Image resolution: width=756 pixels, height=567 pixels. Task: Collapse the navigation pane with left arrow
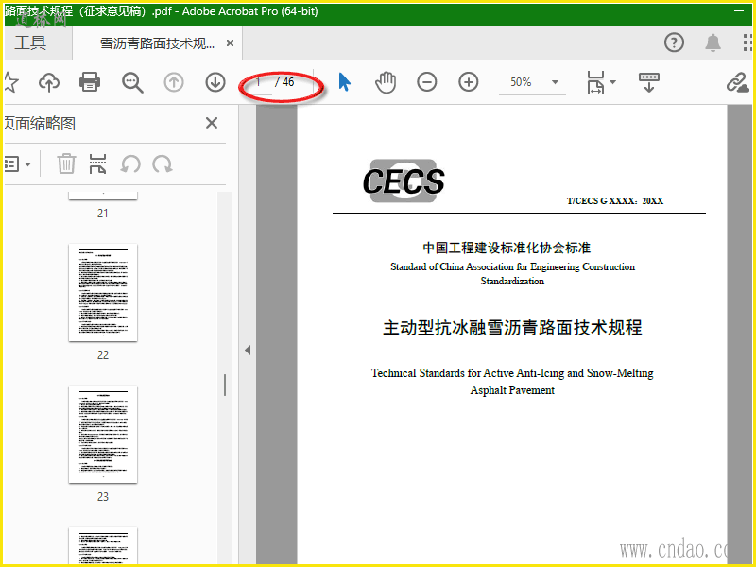tap(248, 350)
